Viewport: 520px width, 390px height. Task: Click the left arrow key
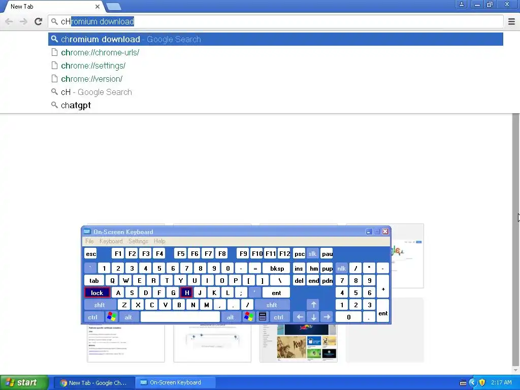coord(300,317)
